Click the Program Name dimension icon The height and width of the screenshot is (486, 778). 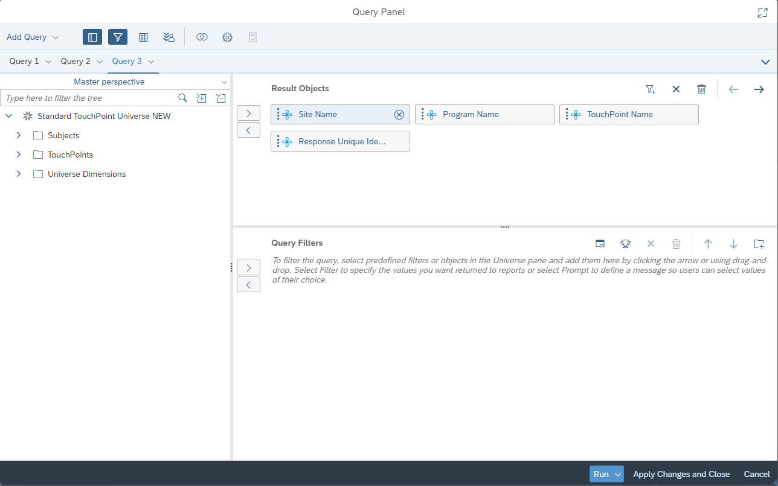[431, 115]
